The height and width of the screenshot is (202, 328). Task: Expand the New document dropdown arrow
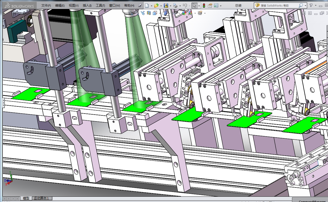152,6
